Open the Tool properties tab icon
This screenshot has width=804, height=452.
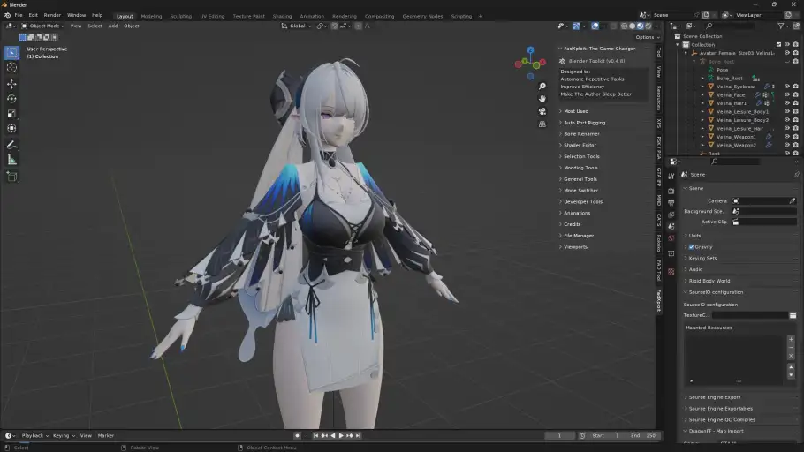(x=671, y=177)
